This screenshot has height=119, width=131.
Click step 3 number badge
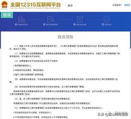click(x=74, y=25)
